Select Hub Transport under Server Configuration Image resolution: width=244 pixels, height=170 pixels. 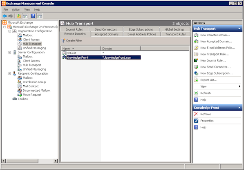[32, 65]
